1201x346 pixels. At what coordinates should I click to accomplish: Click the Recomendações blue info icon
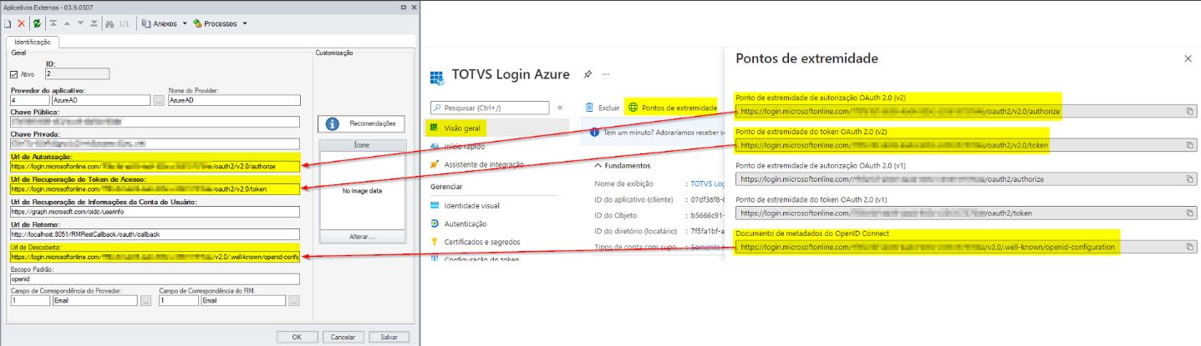332,123
